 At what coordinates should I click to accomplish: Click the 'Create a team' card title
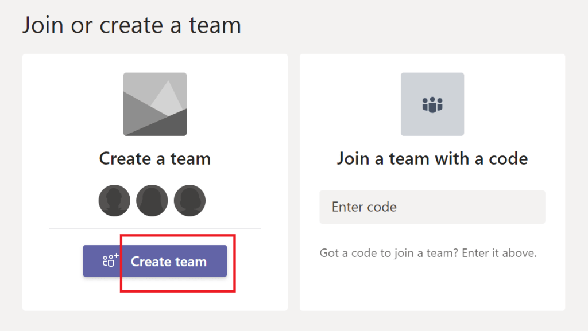pyautogui.click(x=155, y=158)
